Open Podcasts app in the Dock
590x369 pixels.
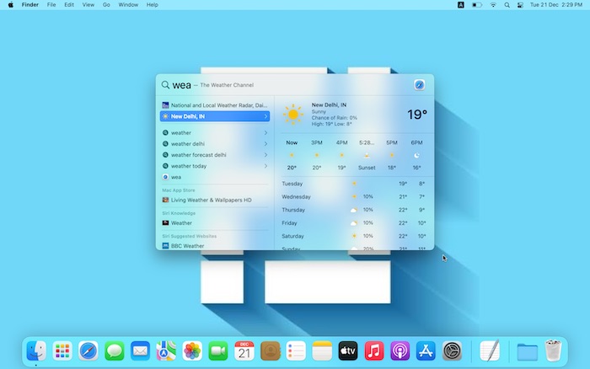(400, 351)
